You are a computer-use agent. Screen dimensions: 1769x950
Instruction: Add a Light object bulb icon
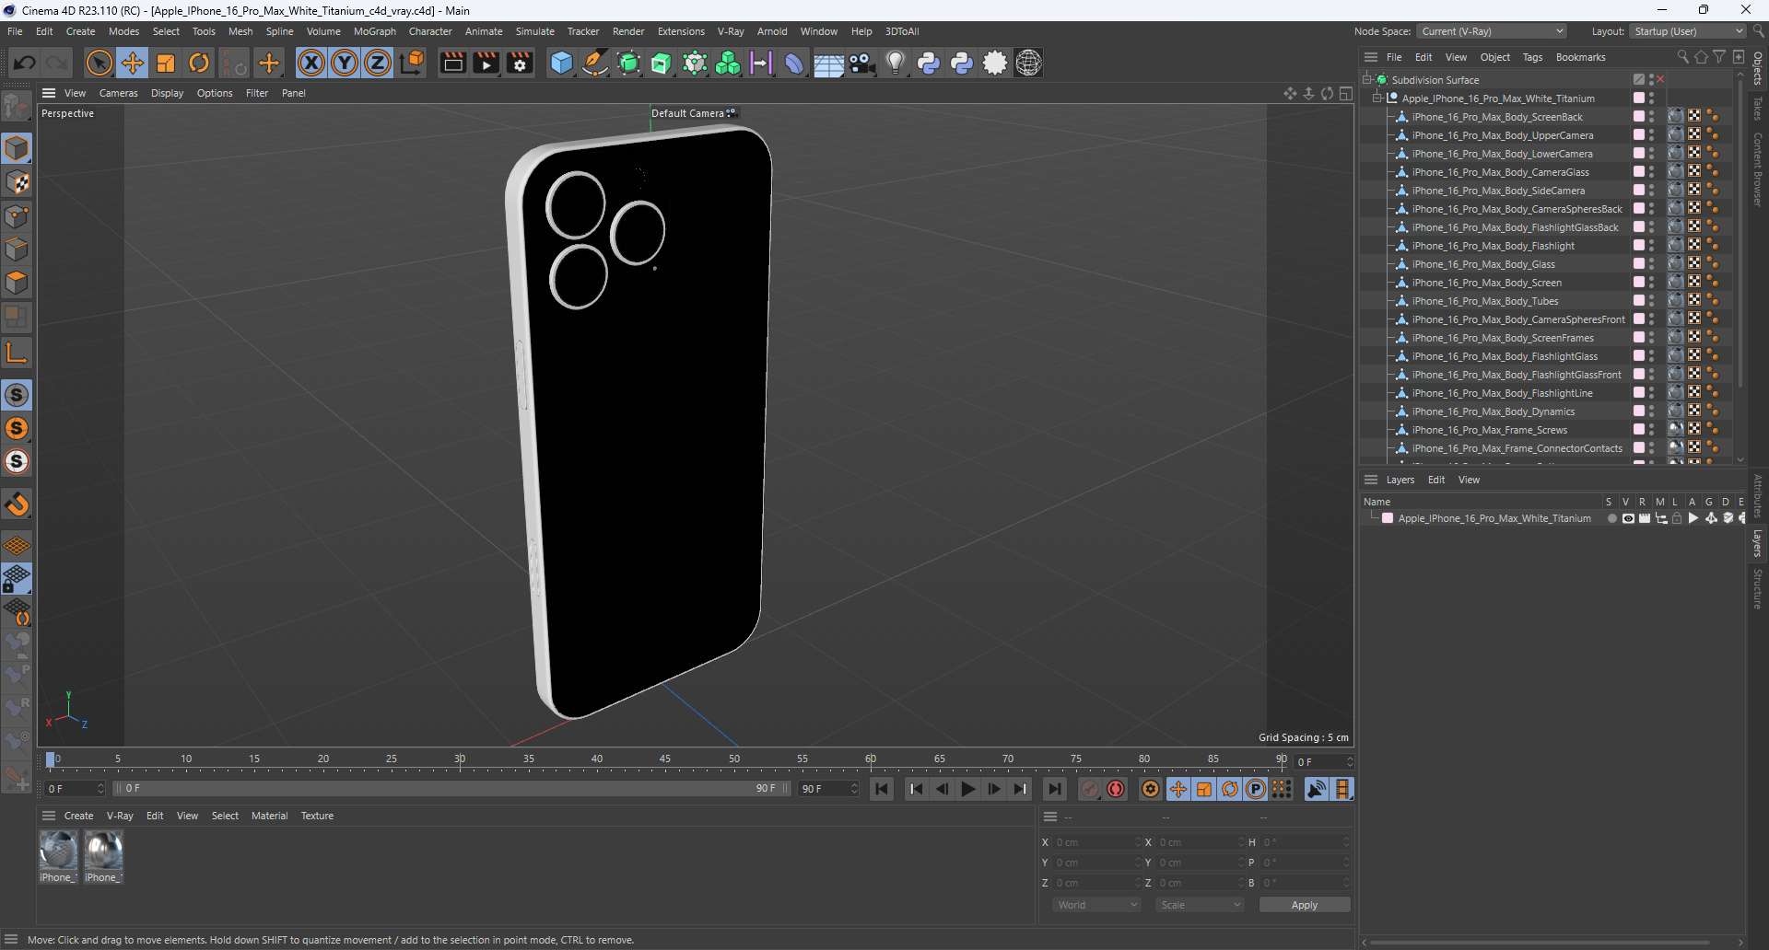[896, 63]
